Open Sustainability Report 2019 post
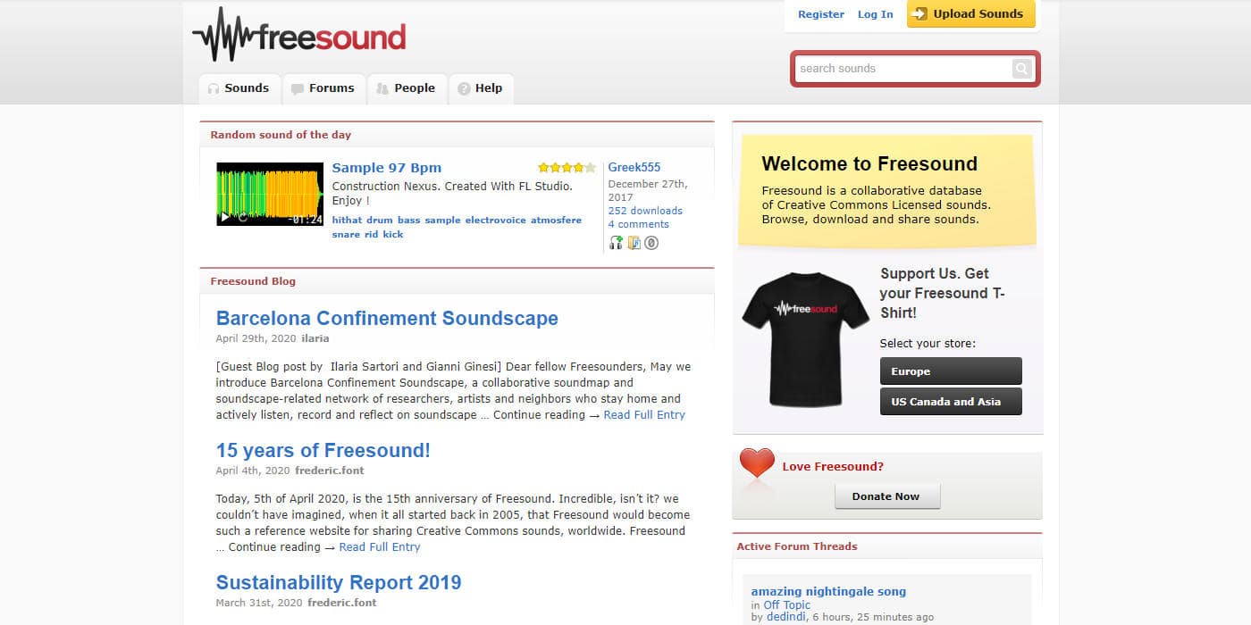This screenshot has width=1251, height=625. point(339,583)
